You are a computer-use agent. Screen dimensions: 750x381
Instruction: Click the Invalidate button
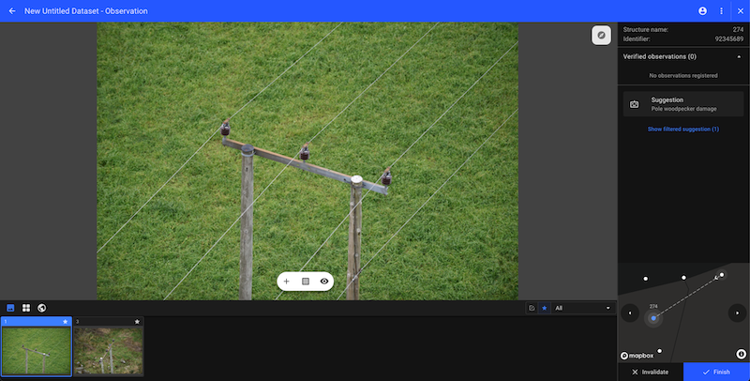651,372
